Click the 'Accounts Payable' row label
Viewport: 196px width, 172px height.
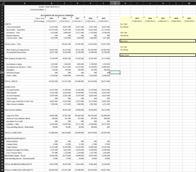13,90
